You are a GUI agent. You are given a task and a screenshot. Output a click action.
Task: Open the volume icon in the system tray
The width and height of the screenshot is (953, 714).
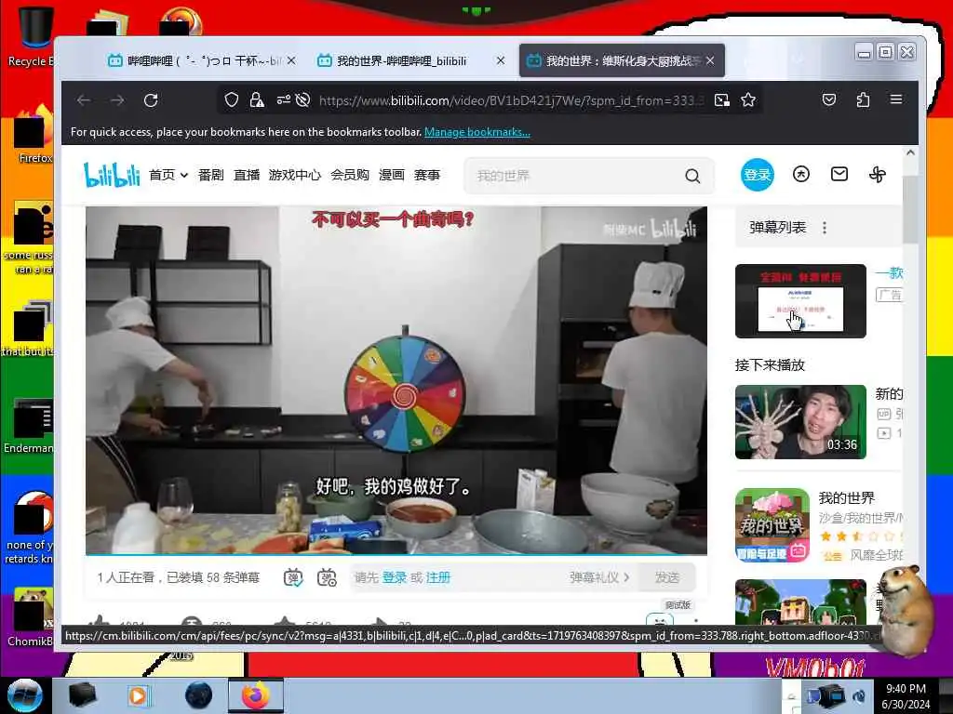[x=859, y=696]
